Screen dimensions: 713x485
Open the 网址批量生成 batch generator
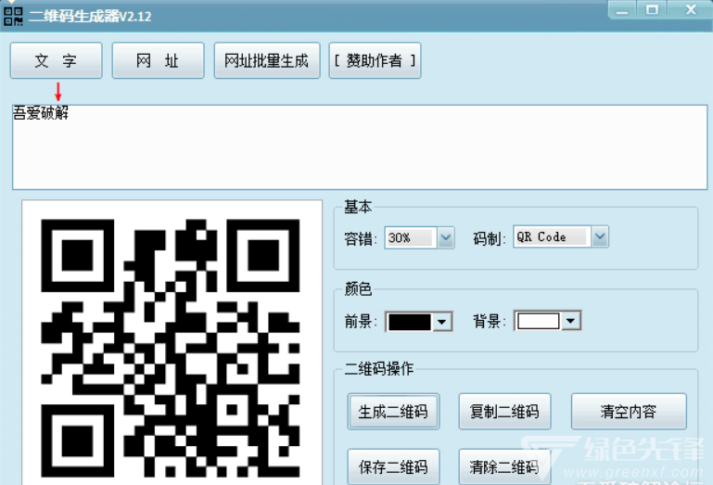[267, 60]
